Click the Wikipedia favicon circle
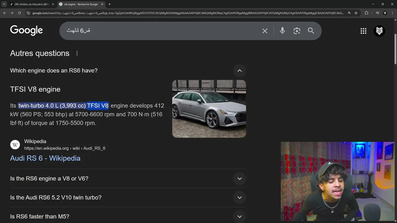The width and height of the screenshot is (397, 223). (15, 145)
